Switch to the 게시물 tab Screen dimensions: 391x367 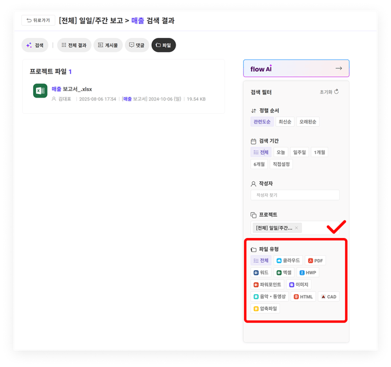point(108,45)
